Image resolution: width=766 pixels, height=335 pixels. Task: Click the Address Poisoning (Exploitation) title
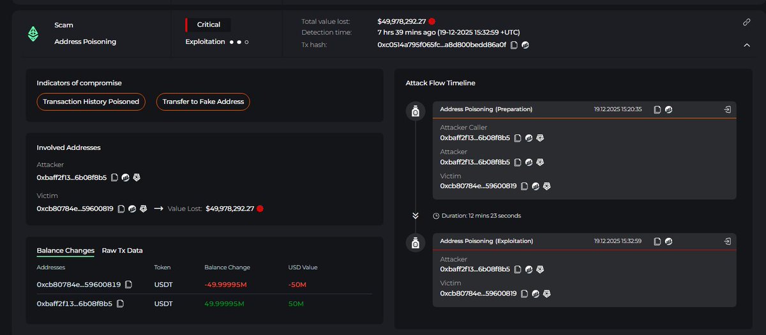point(486,241)
